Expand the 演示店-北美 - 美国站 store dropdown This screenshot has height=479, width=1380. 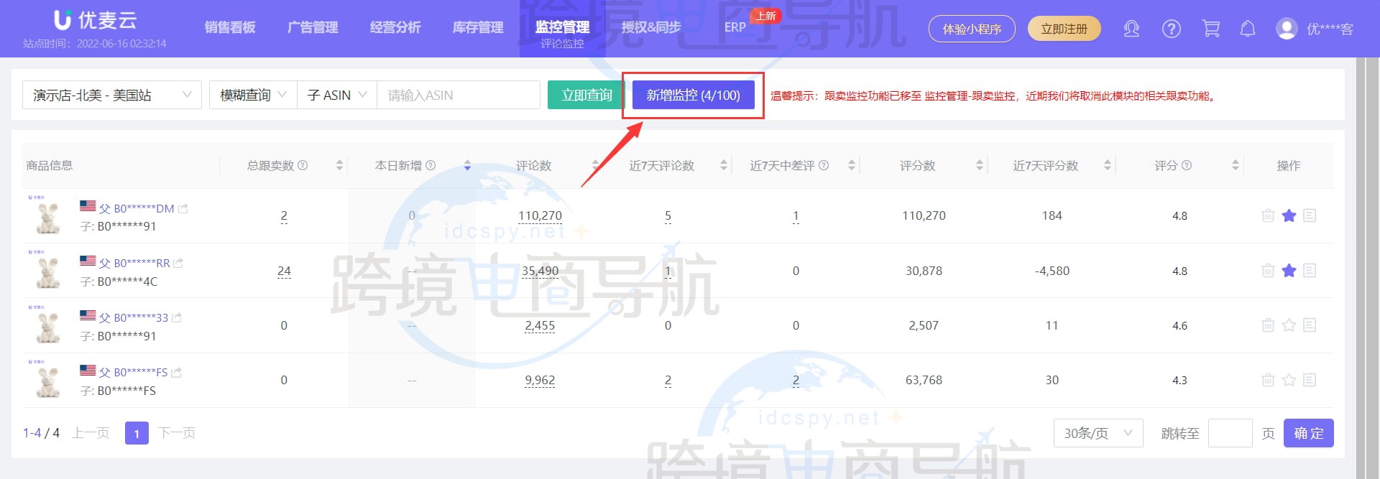click(112, 95)
